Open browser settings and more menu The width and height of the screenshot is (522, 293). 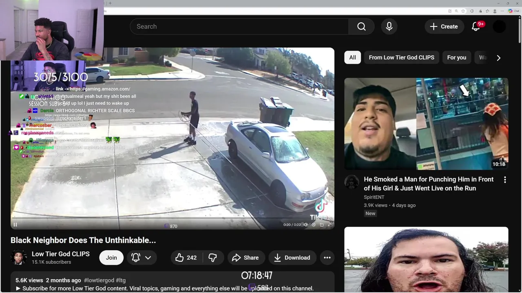point(502,11)
